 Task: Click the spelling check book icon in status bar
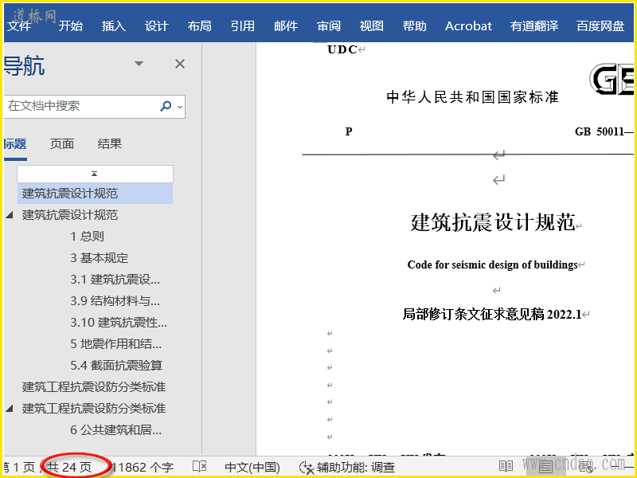[200, 467]
